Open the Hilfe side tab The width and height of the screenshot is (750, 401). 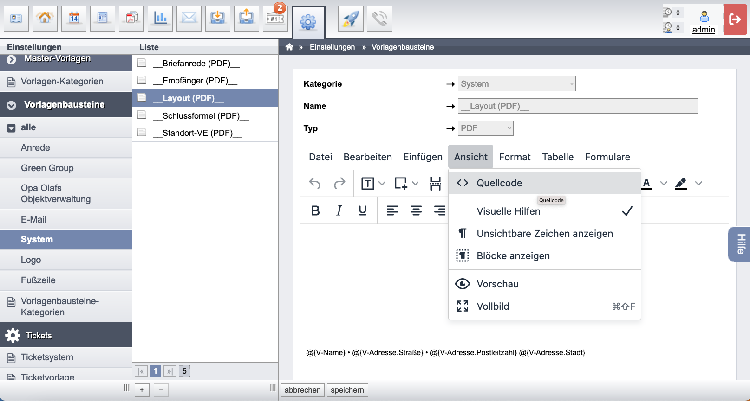[x=740, y=244]
